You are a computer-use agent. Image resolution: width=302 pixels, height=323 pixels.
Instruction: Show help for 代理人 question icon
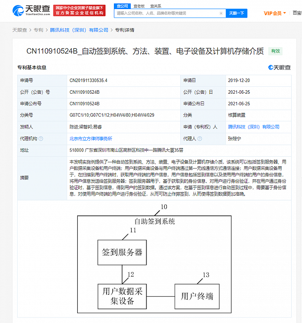click(200, 139)
